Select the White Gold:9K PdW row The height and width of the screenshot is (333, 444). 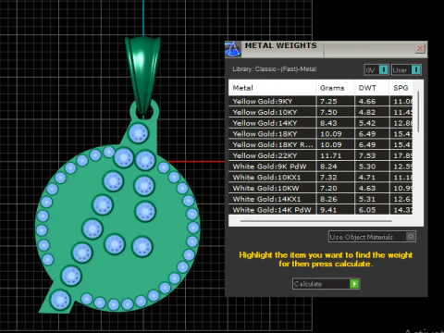point(320,166)
